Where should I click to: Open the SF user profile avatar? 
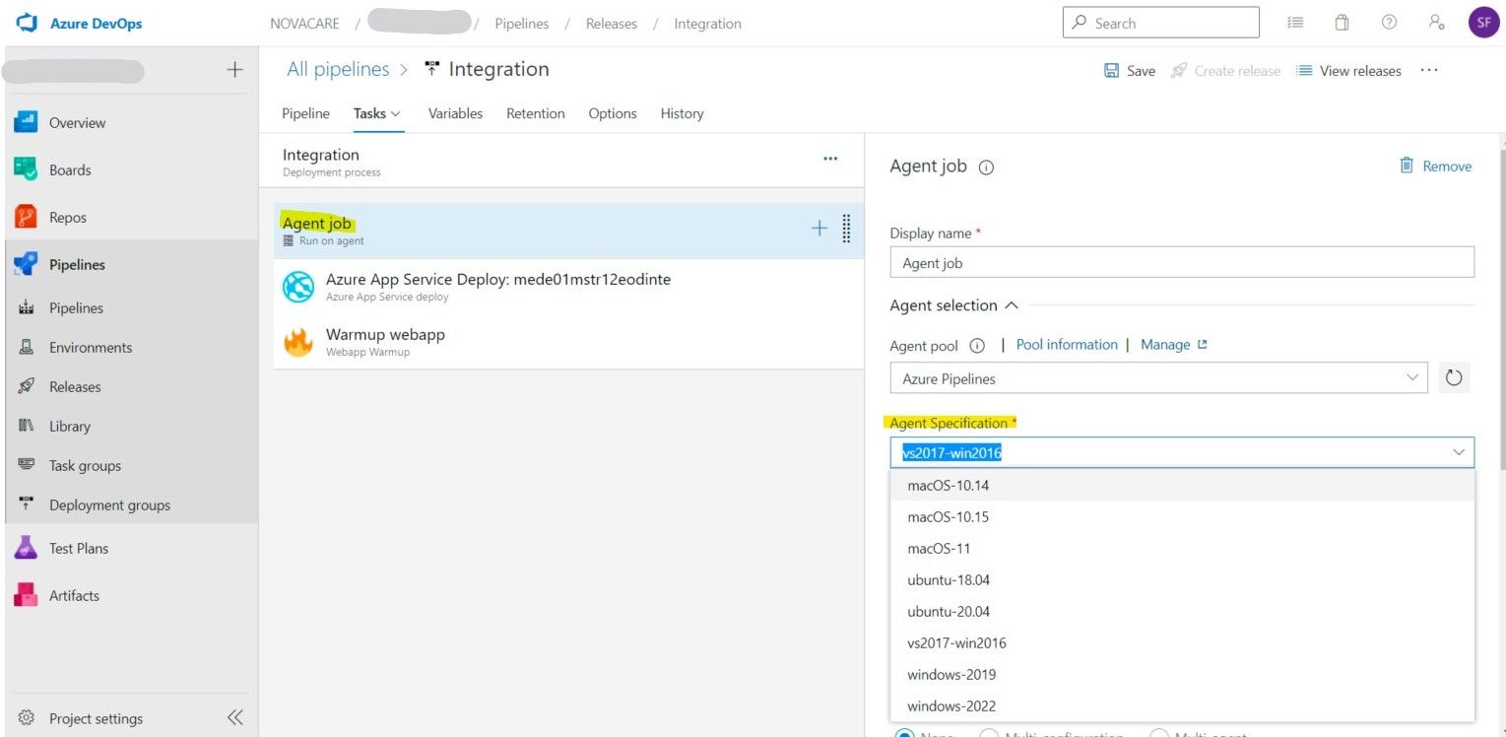[x=1483, y=23]
